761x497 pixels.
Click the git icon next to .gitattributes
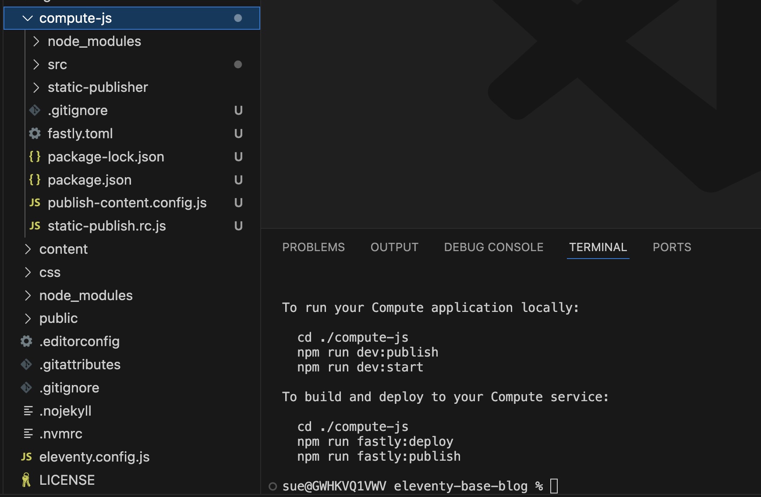pos(26,364)
